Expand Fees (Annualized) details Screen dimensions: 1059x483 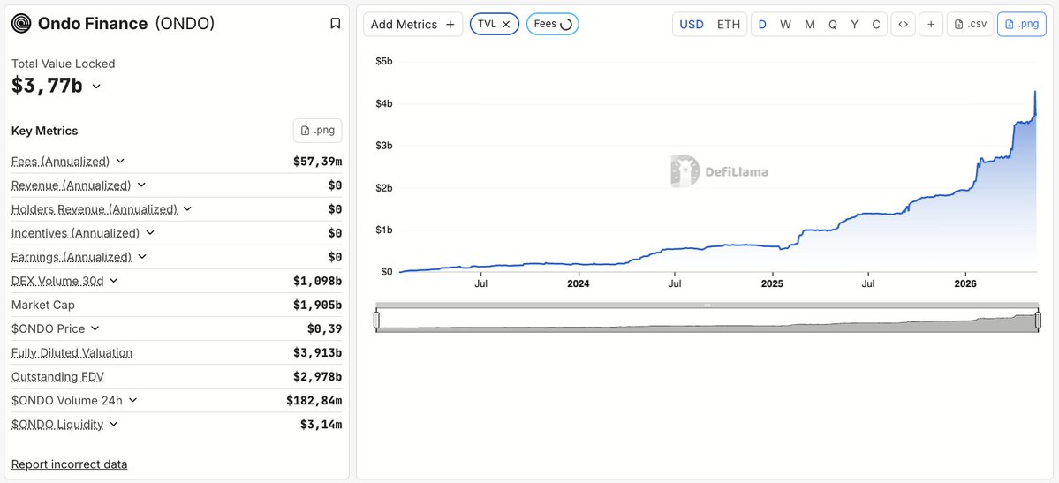(x=120, y=161)
